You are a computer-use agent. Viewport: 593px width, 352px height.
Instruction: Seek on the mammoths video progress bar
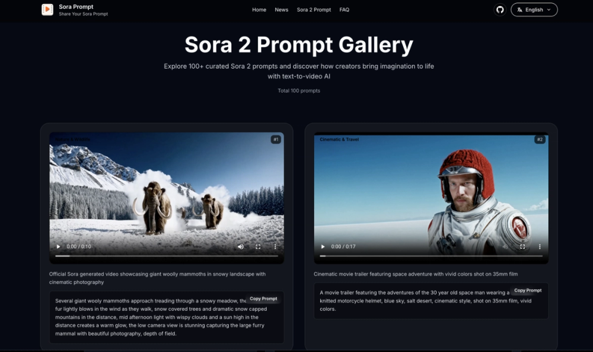pos(167,256)
